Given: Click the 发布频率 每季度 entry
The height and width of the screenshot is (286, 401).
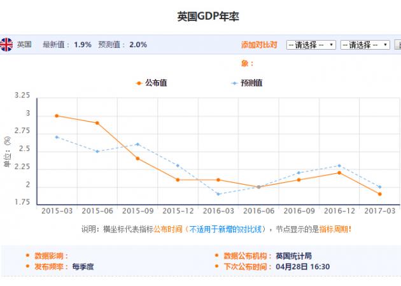Looking at the screenshot, I should [x=64, y=267].
